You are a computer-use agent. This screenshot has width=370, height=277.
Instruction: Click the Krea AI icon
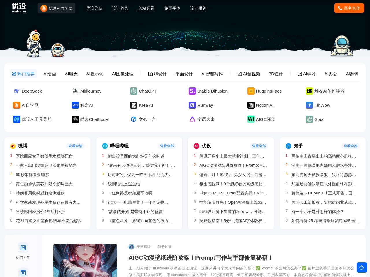134,105
